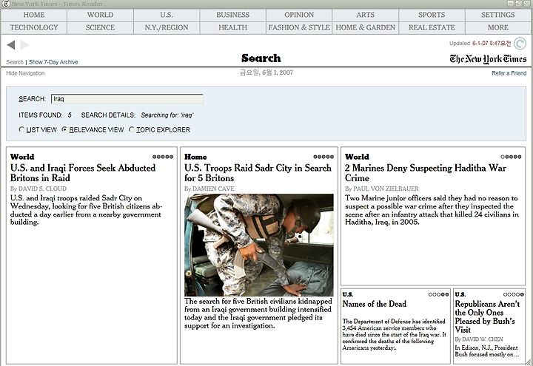Viewport: 533px width, 366px height.
Task: Click the date text with 1, 2007
Action: point(266,72)
